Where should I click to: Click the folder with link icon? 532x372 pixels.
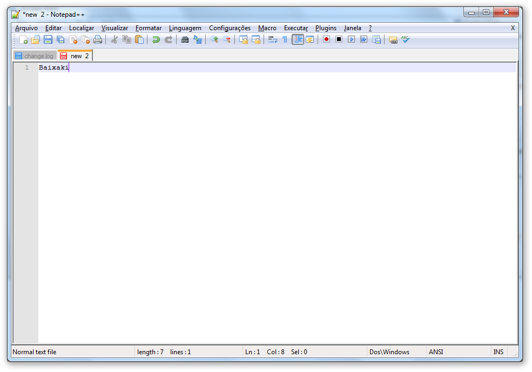click(393, 40)
